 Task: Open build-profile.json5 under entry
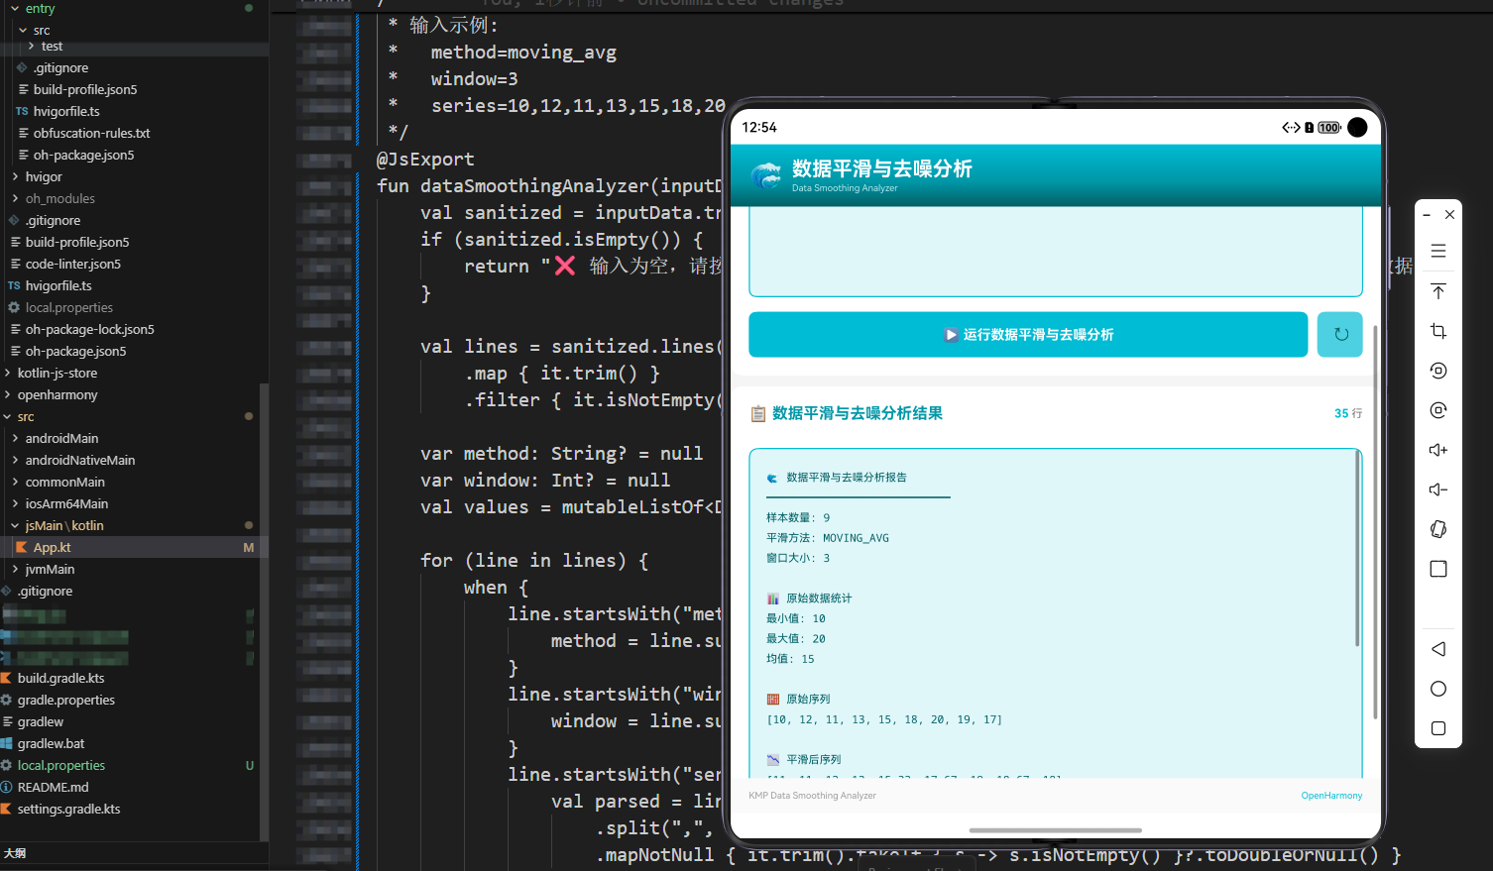click(85, 89)
